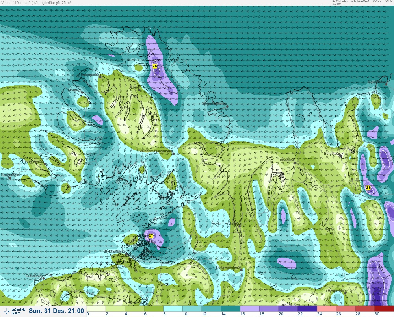Click legend scale value 24

tap(320, 314)
